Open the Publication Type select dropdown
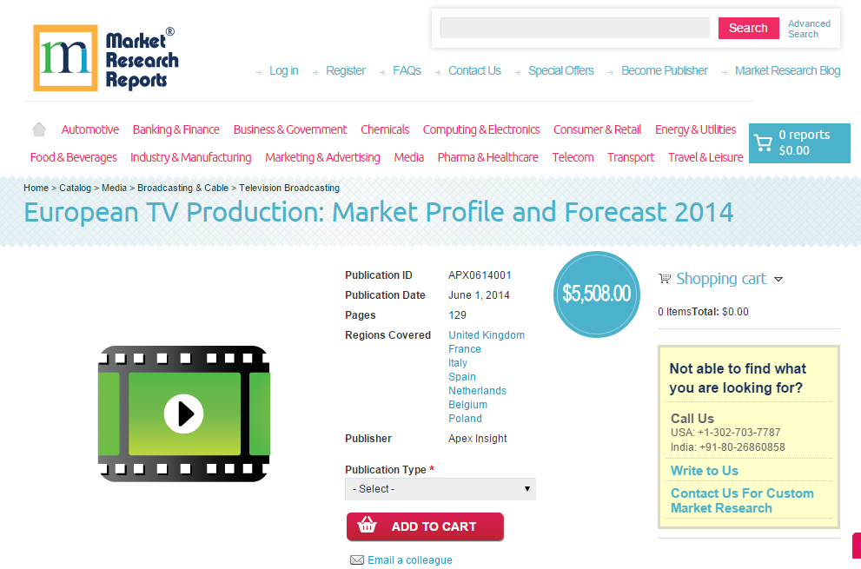861x569 pixels. pyautogui.click(x=440, y=489)
